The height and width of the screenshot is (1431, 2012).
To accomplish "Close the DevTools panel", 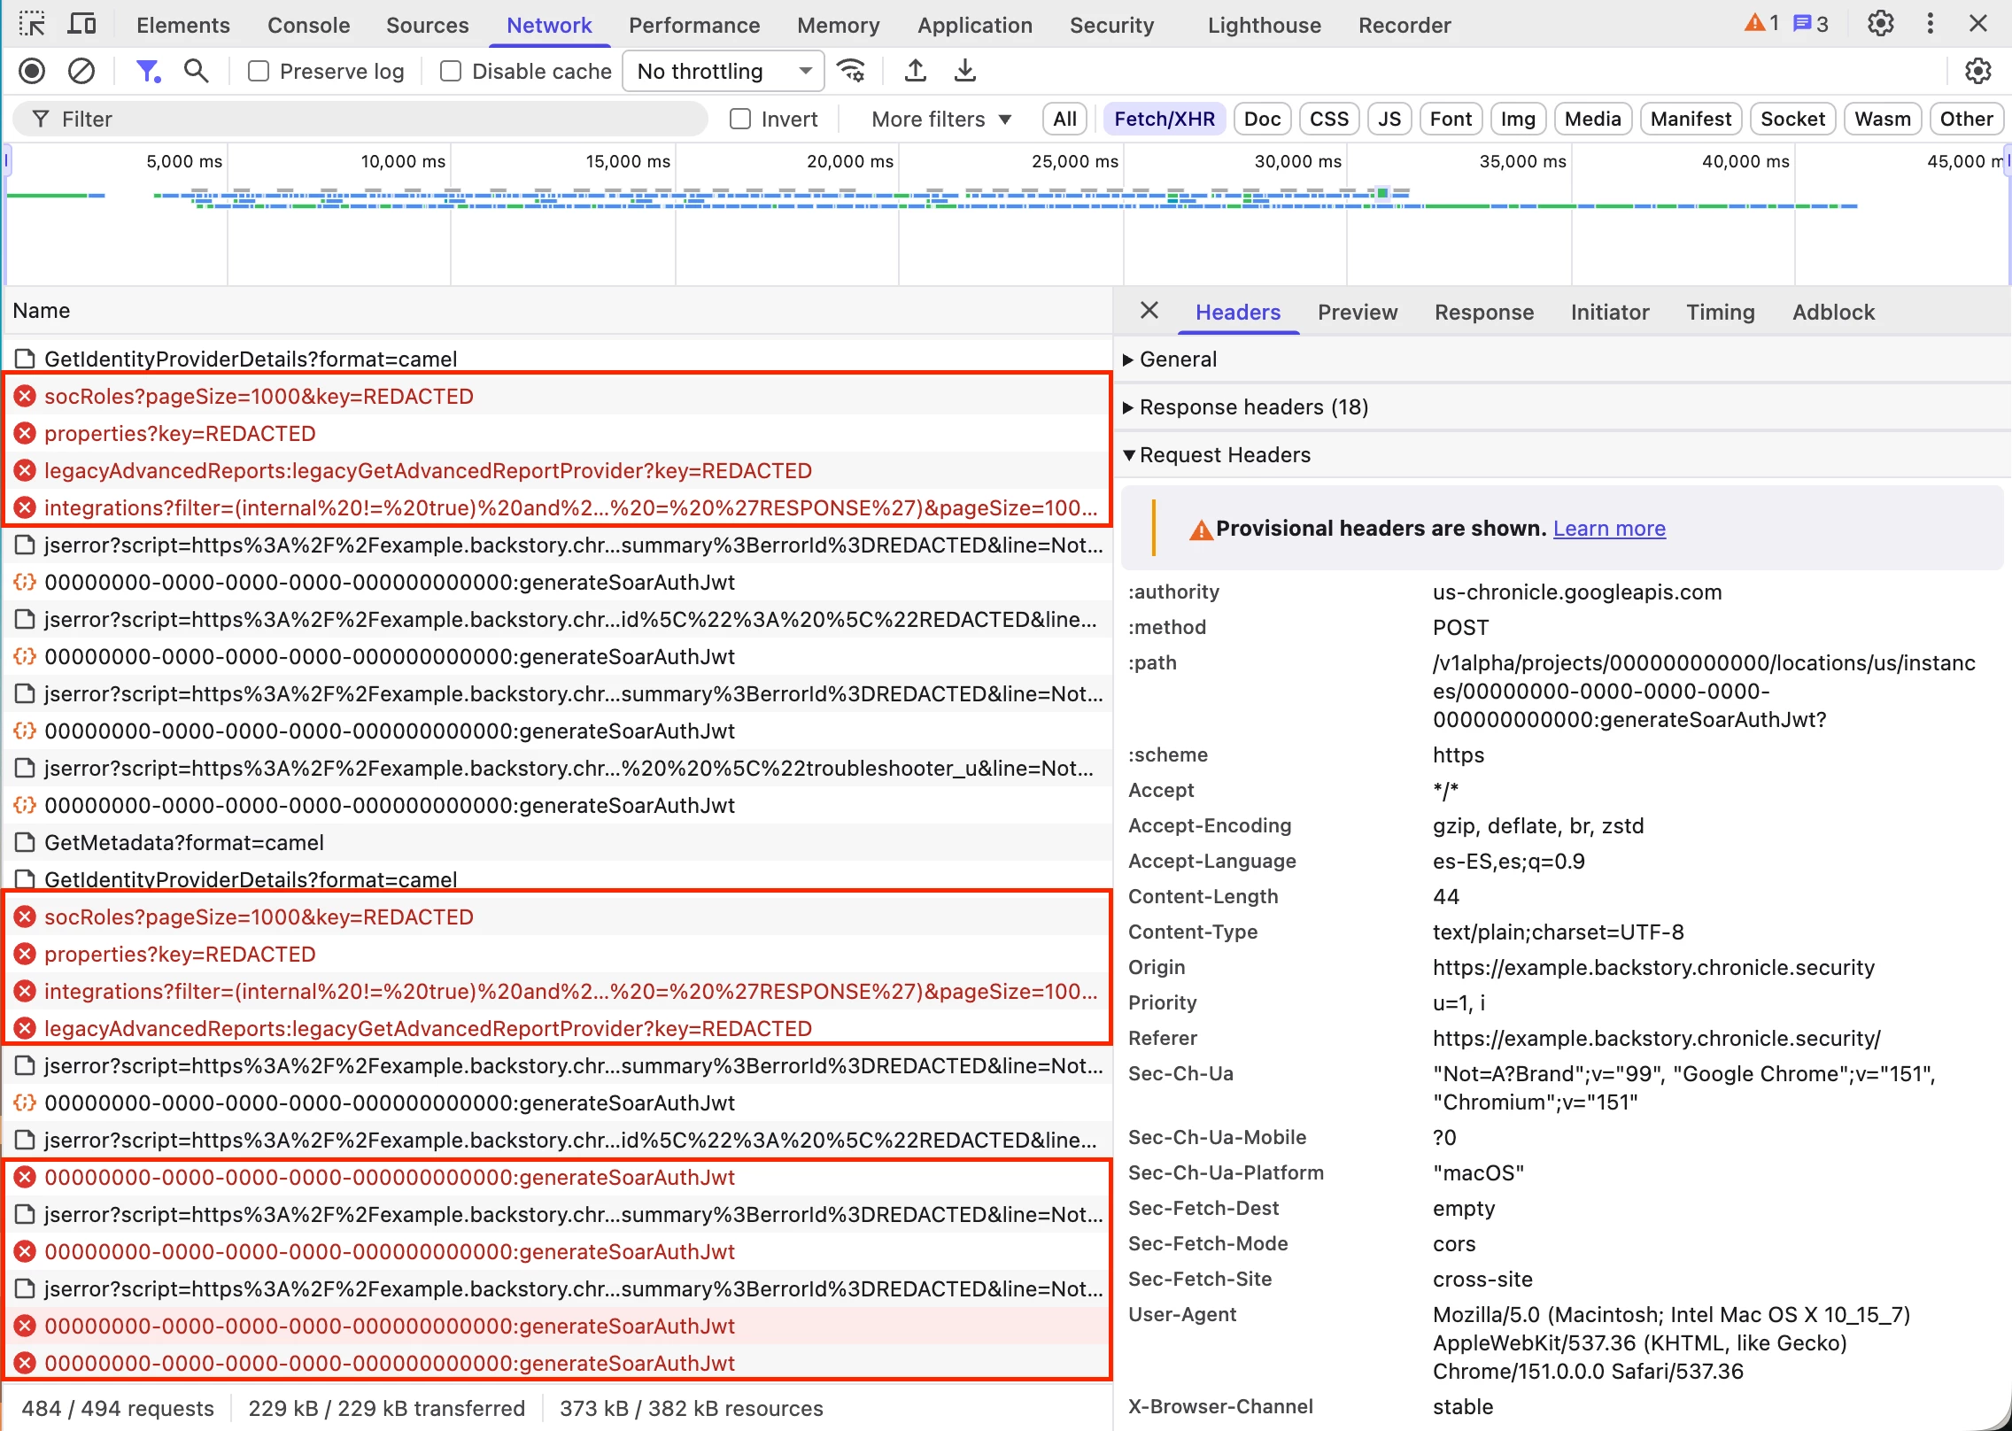I will 1978,24.
